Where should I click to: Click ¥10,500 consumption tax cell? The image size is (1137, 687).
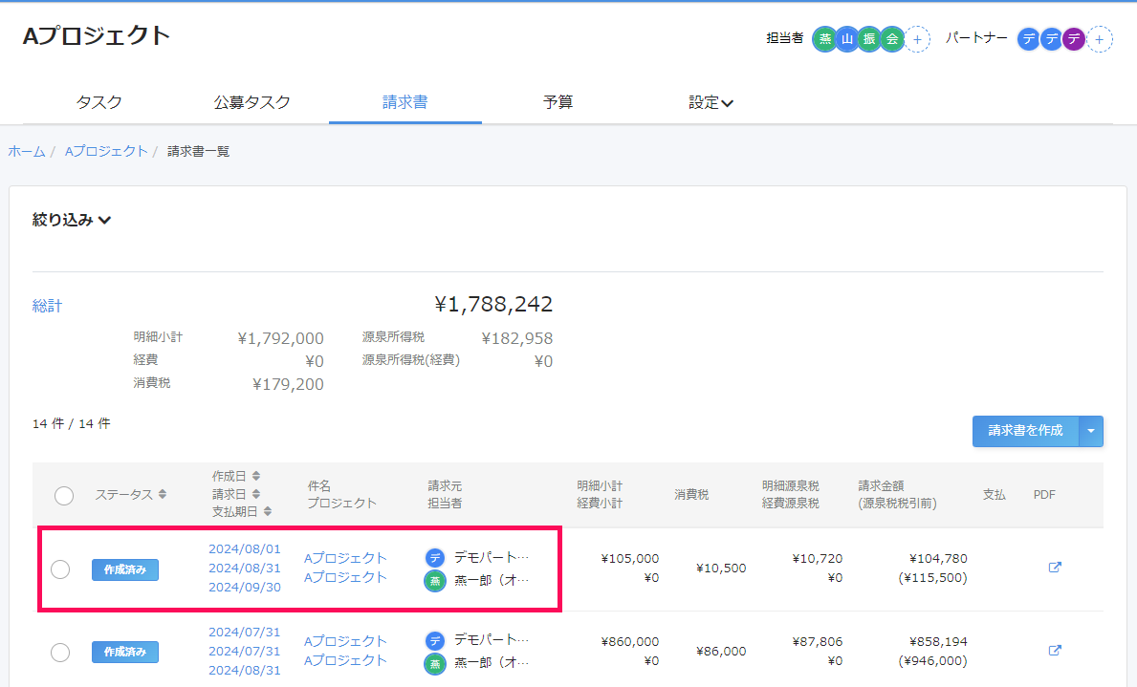721,569
